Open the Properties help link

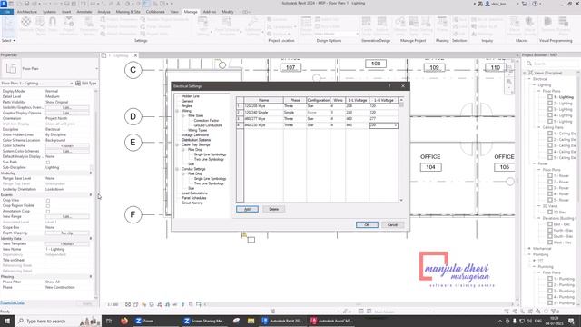coord(12,302)
